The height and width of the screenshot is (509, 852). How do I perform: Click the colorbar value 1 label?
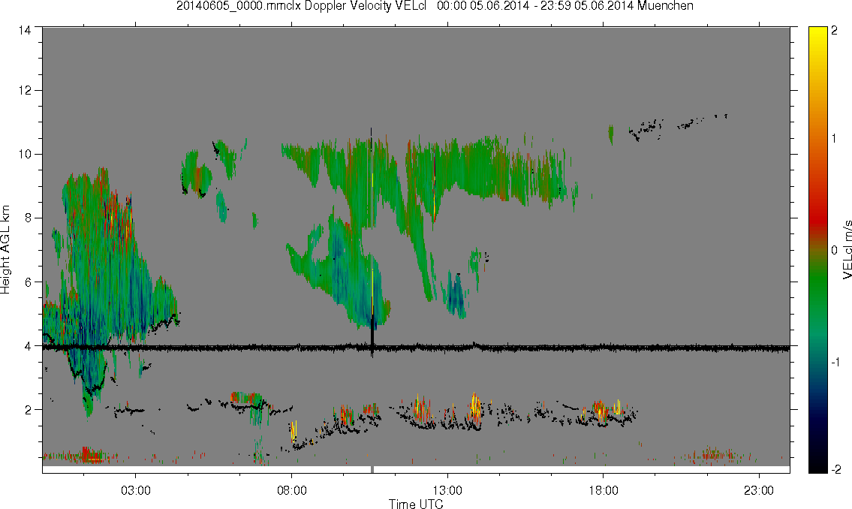click(x=834, y=139)
